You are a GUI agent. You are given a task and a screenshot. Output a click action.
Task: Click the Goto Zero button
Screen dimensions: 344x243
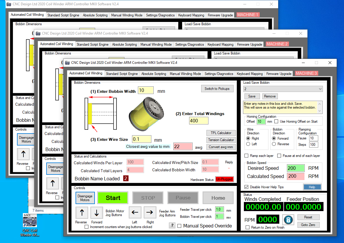pyautogui.click(x=308, y=225)
